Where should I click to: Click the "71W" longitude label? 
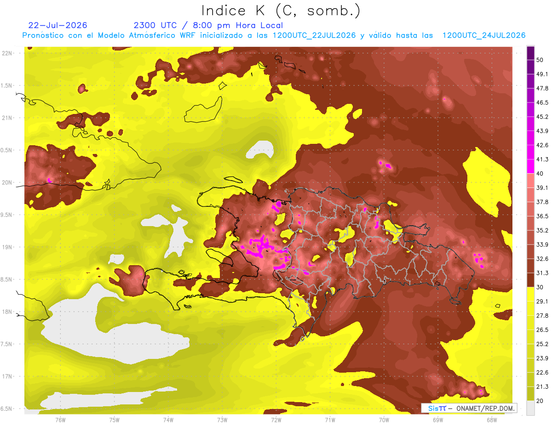[x=330, y=420]
